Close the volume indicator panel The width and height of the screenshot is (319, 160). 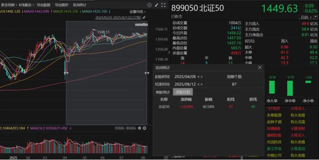click(x=145, y=128)
